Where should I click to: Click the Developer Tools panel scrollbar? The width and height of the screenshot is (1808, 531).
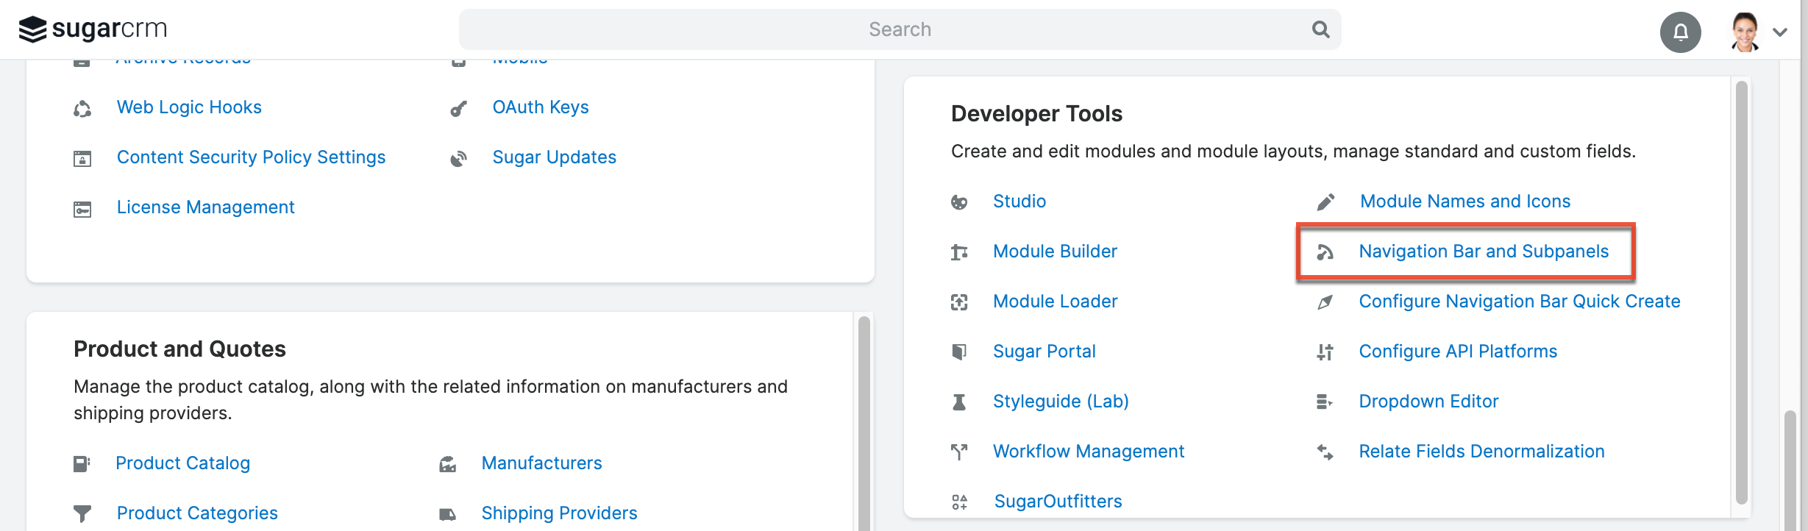click(1741, 293)
